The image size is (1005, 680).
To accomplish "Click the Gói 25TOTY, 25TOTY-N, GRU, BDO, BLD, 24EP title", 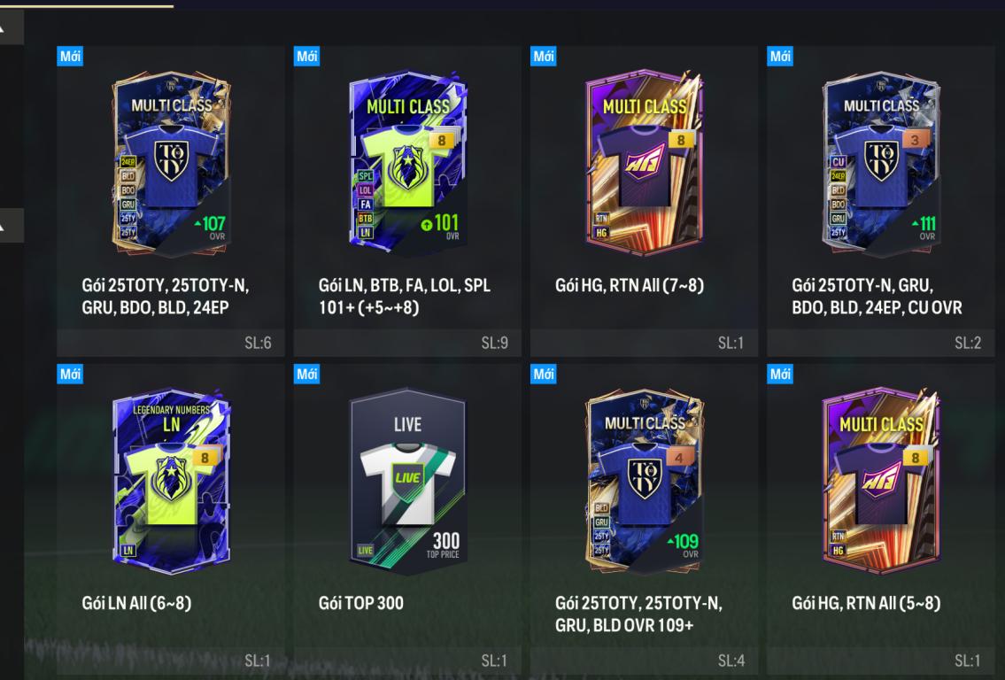I will (166, 296).
